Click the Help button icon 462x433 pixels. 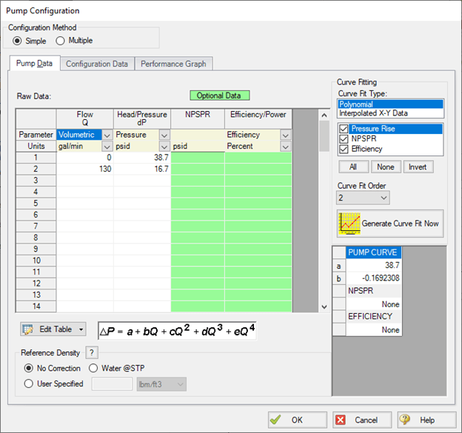[406, 420]
